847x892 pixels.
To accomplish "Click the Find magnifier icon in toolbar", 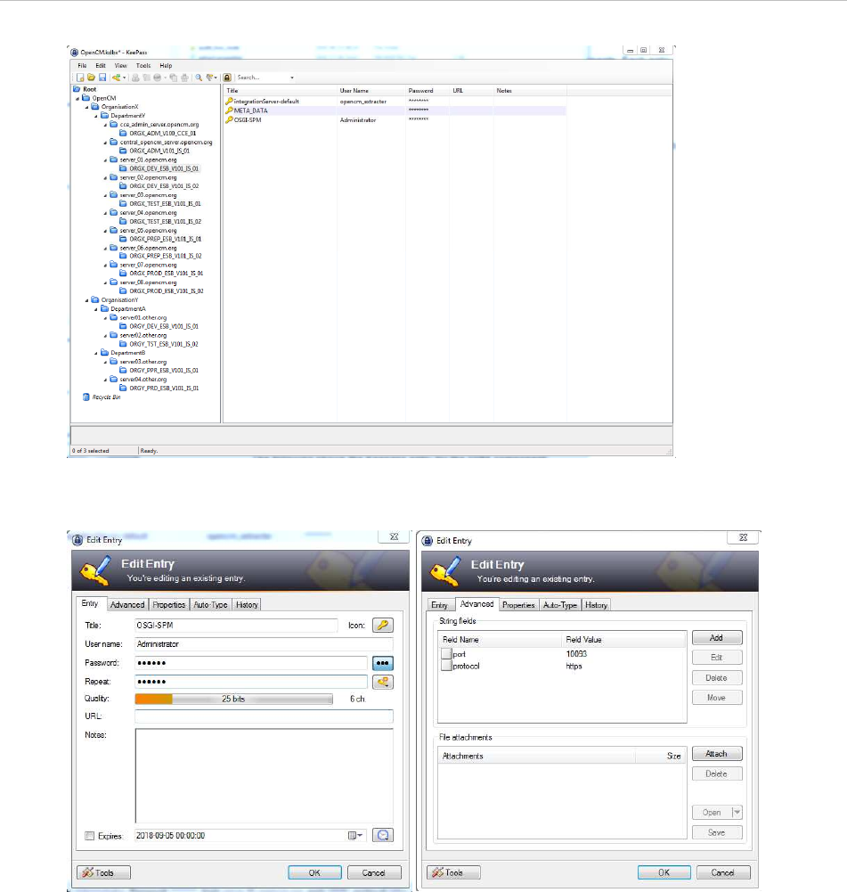I will 199,78.
